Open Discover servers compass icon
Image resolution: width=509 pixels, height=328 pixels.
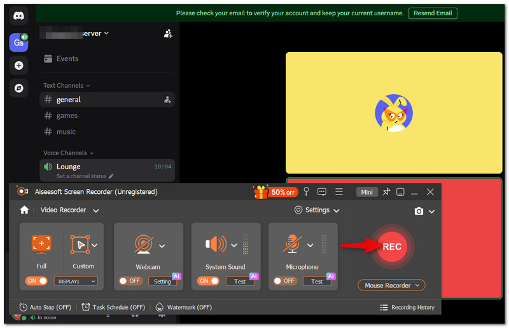(19, 88)
